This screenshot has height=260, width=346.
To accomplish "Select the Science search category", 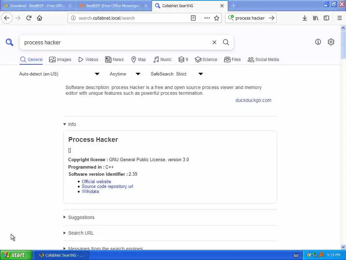I will point(206,60).
